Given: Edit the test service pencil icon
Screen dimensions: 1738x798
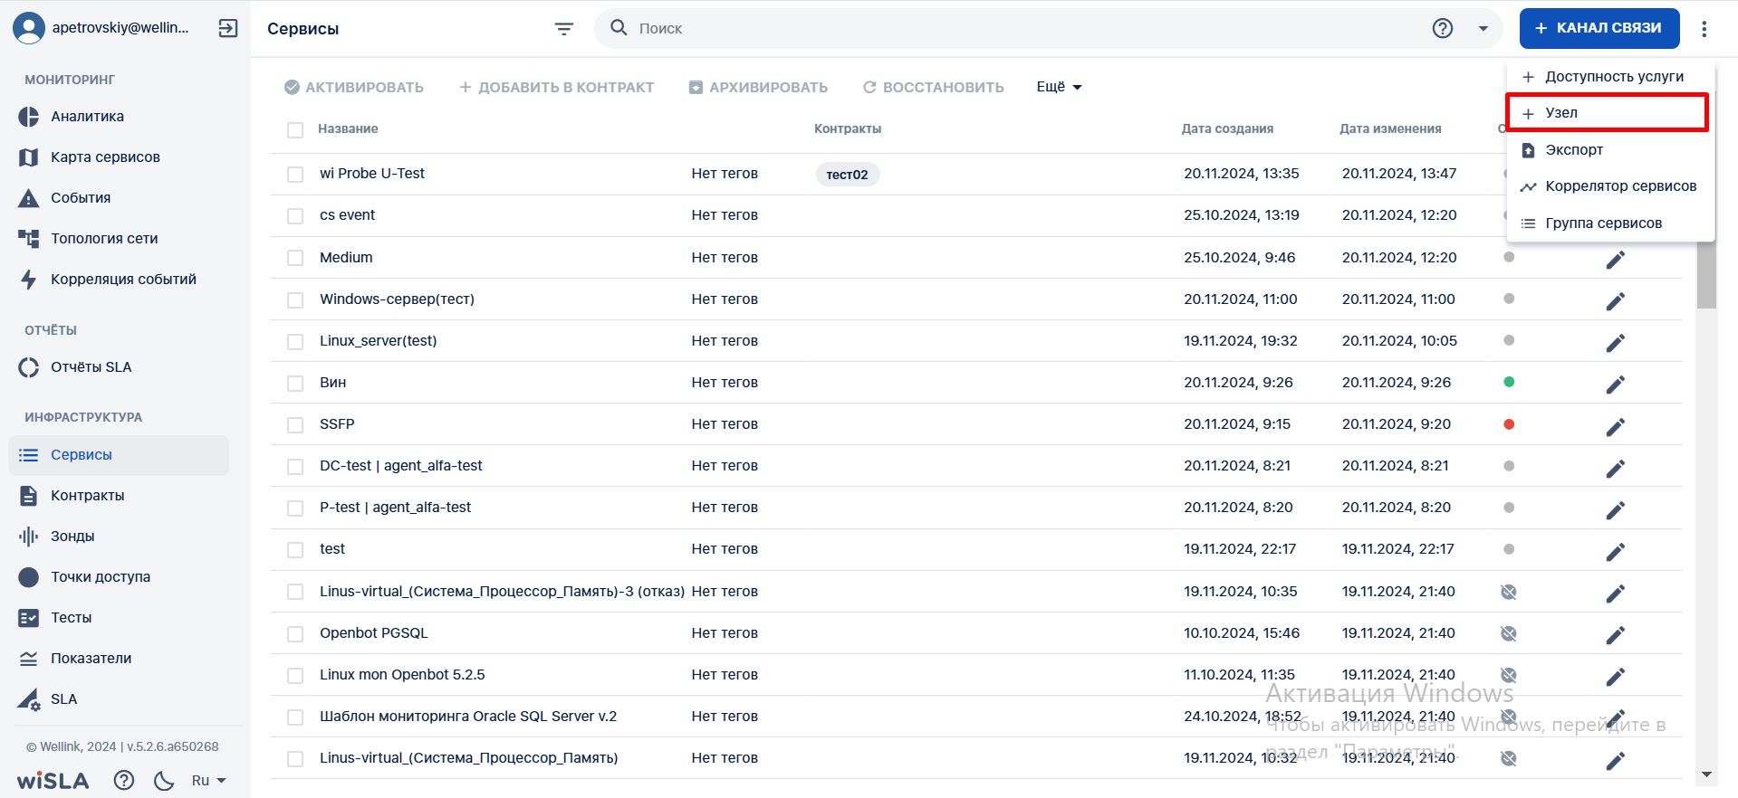Looking at the screenshot, I should 1616,552.
